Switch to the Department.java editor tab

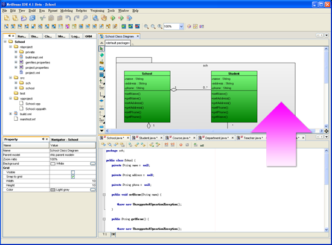coord(217,138)
